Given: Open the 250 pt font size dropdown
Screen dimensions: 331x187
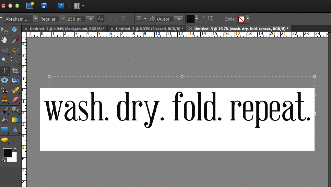Looking at the screenshot, I should pyautogui.click(x=91, y=19).
